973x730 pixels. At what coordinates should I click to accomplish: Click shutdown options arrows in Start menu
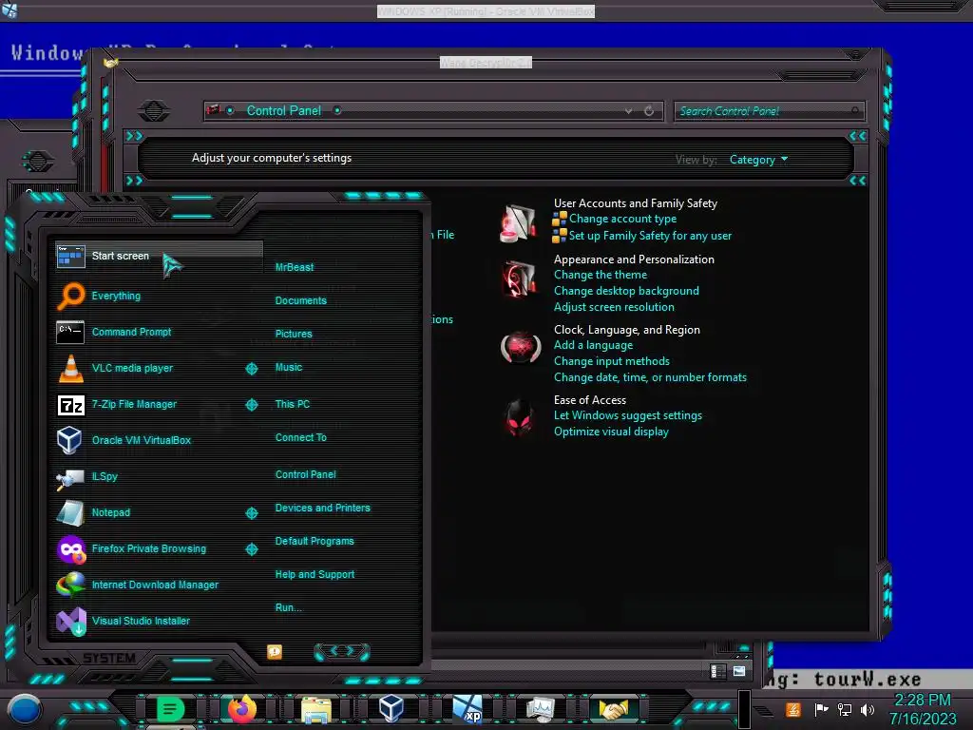coord(342,651)
